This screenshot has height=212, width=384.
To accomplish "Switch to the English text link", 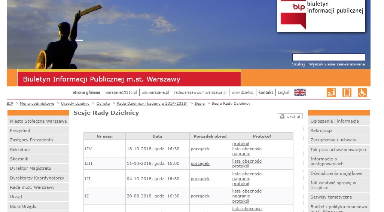I will 284,92.
